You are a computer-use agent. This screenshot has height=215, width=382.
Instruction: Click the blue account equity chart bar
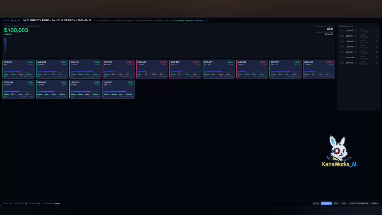(5, 47)
